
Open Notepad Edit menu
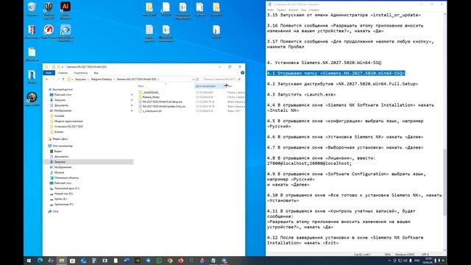(x=281, y=10)
